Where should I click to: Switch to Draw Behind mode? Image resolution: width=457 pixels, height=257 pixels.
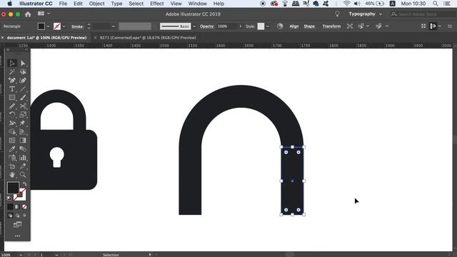pyautogui.click(x=17, y=216)
